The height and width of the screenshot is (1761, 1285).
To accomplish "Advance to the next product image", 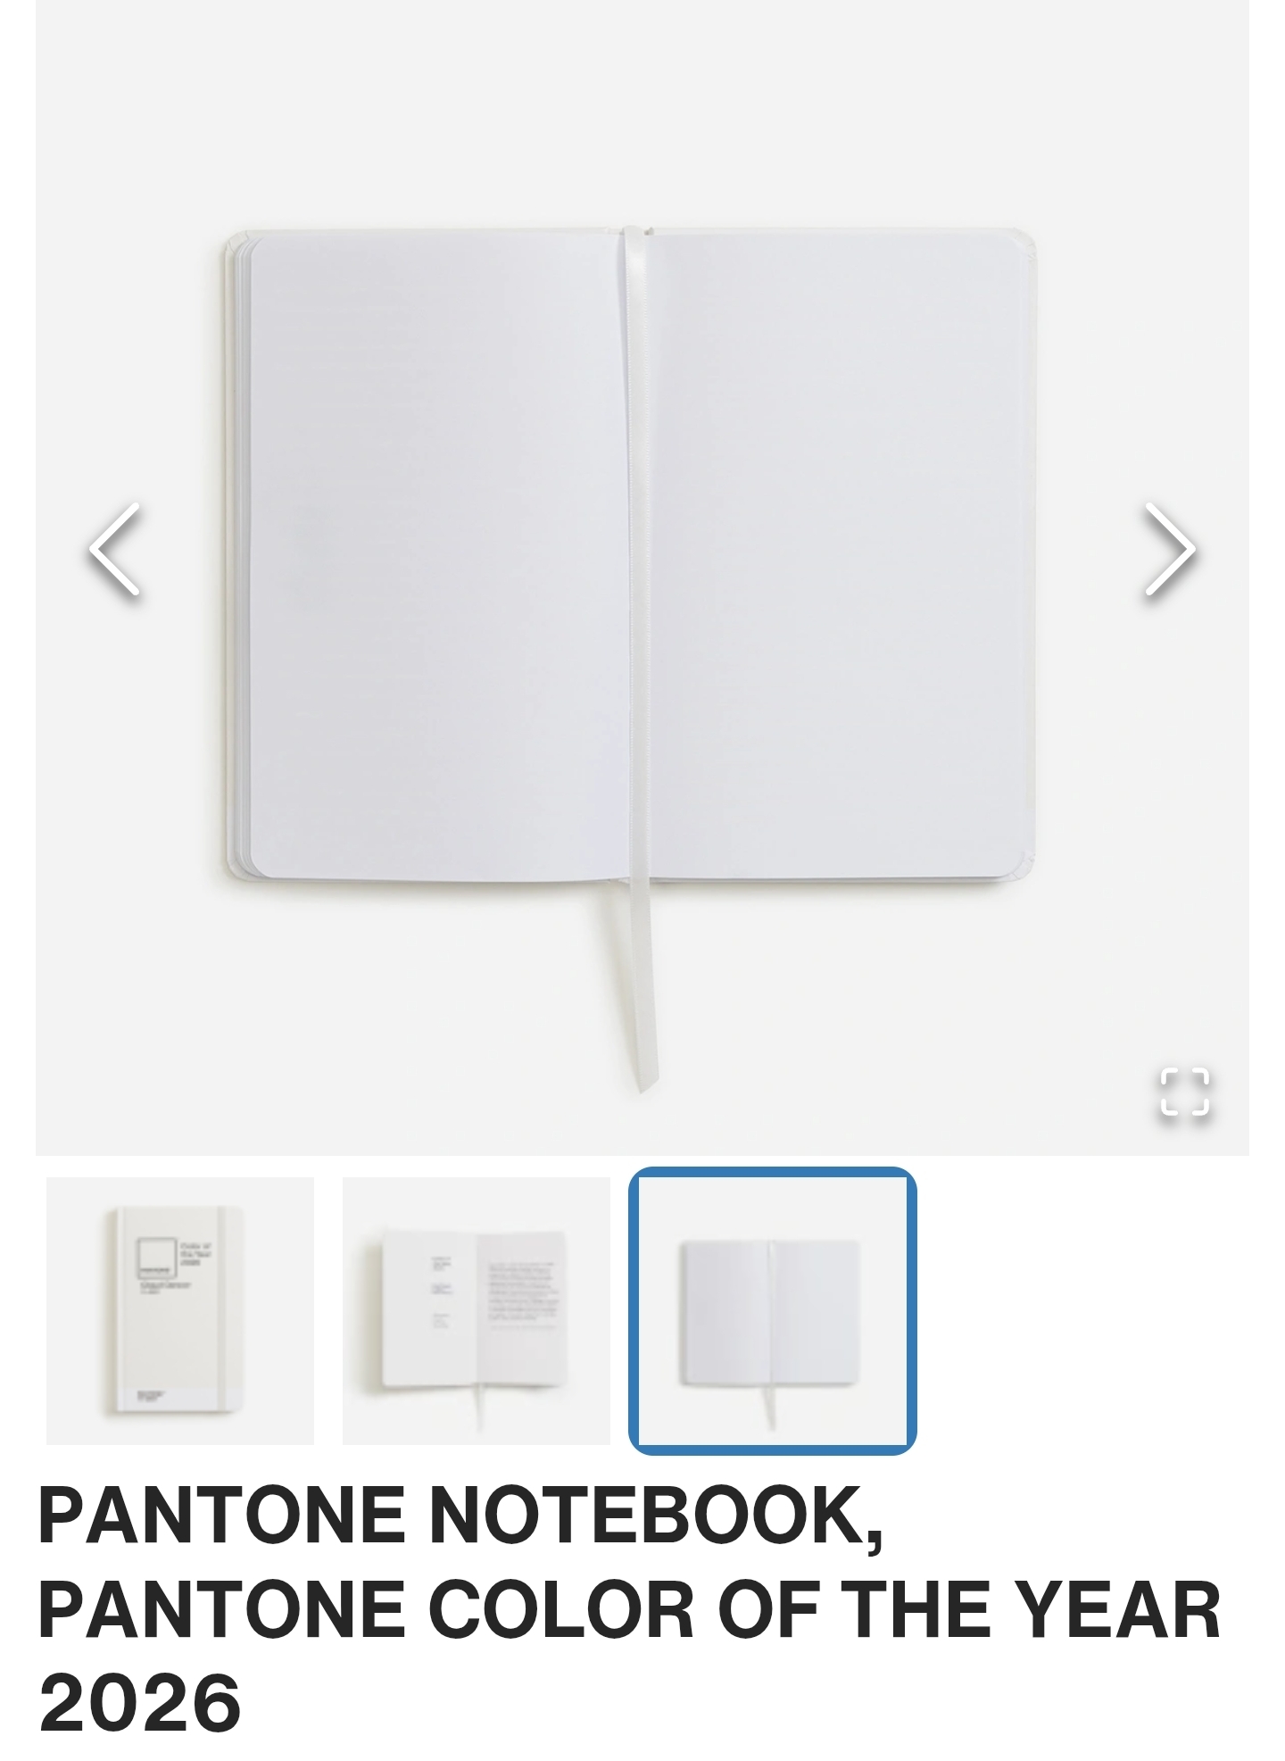I will click(1170, 548).
